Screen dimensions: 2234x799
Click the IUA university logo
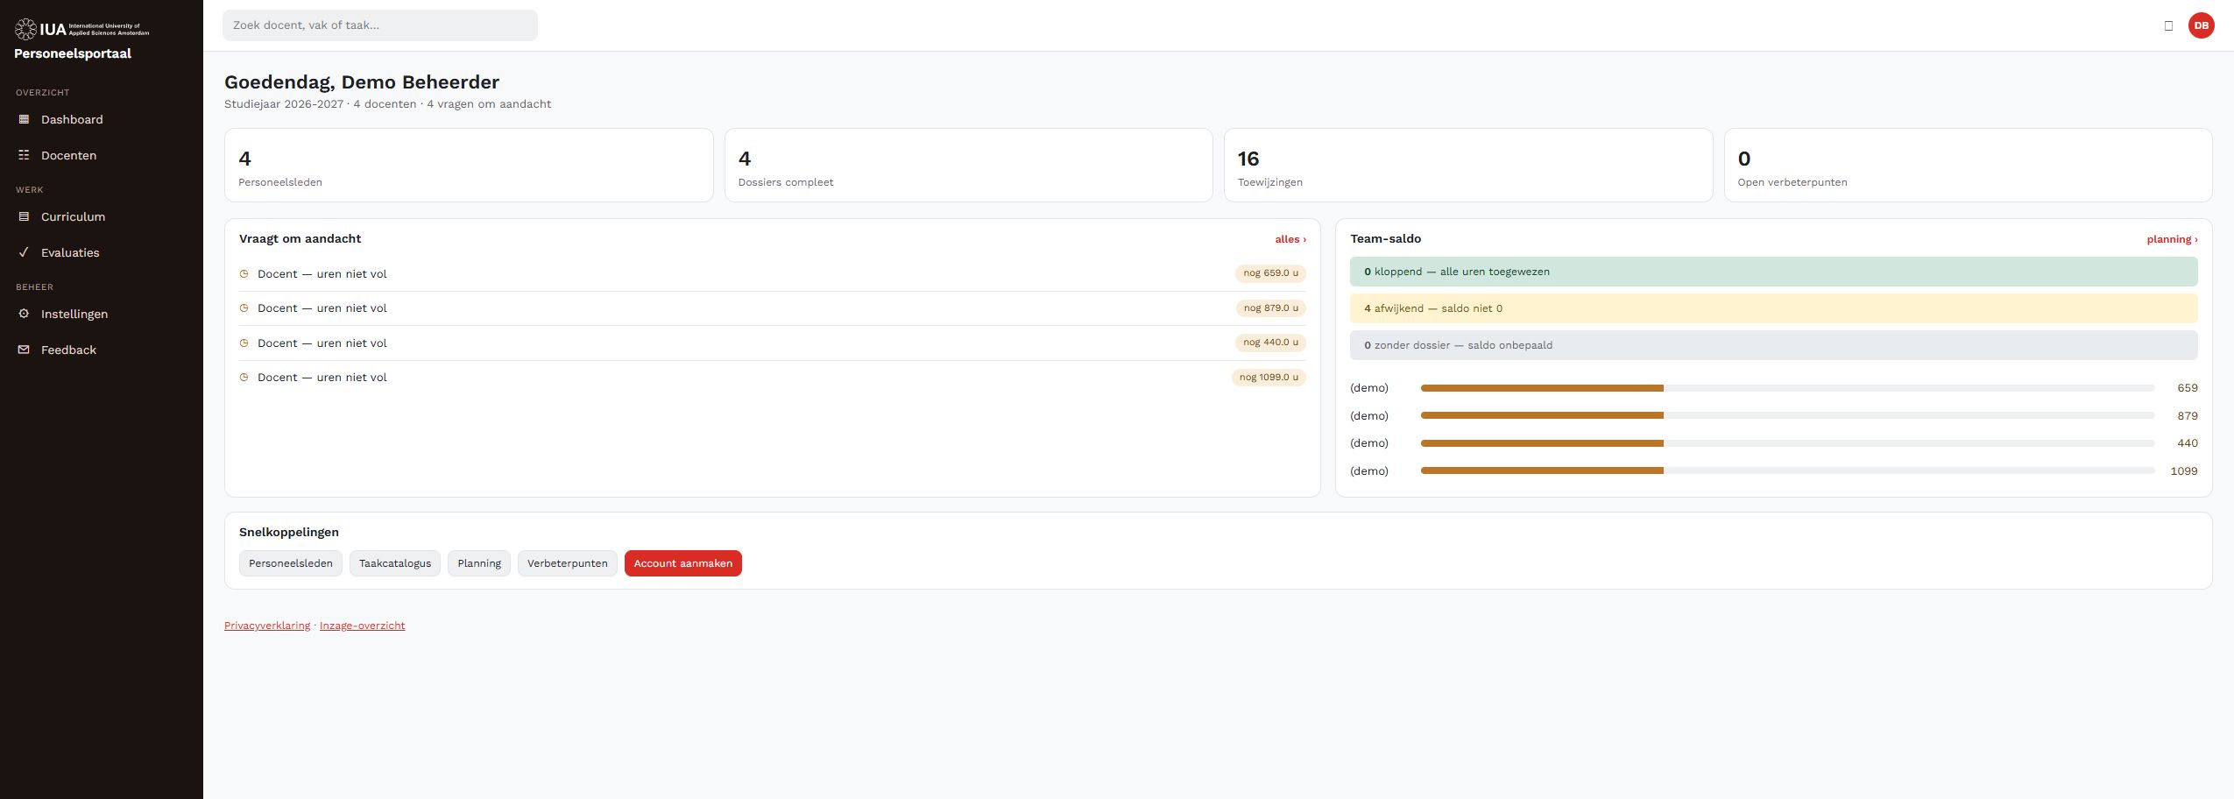click(x=82, y=30)
